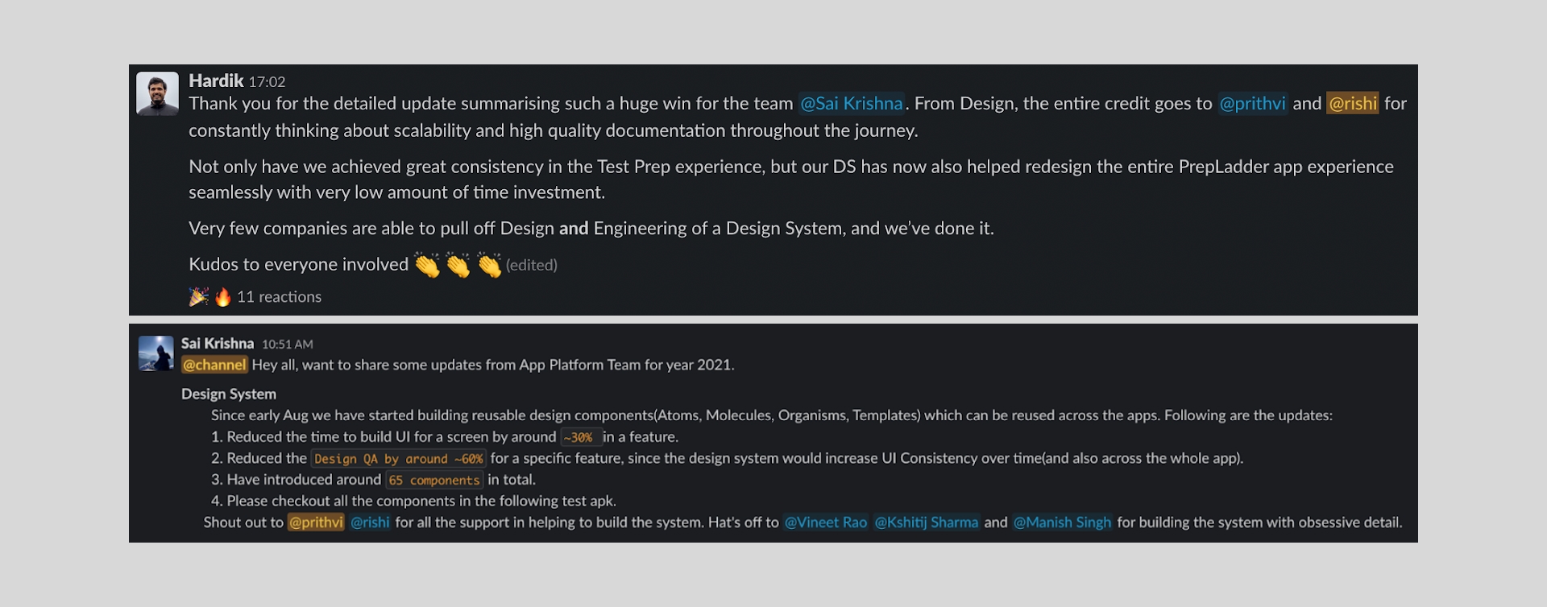Open Sai Krishna's profile from sender name
The width and height of the screenshot is (1547, 607).
pyautogui.click(x=218, y=344)
